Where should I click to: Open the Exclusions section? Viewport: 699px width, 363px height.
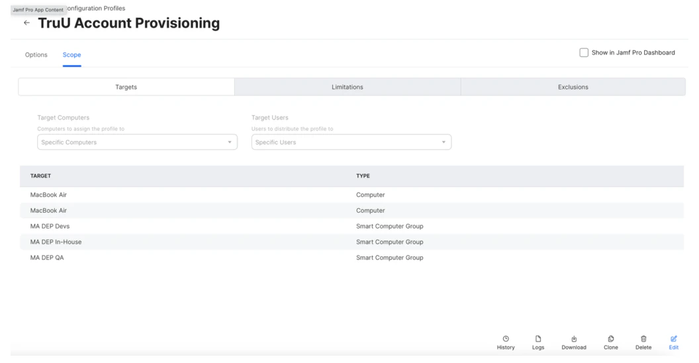pos(573,87)
